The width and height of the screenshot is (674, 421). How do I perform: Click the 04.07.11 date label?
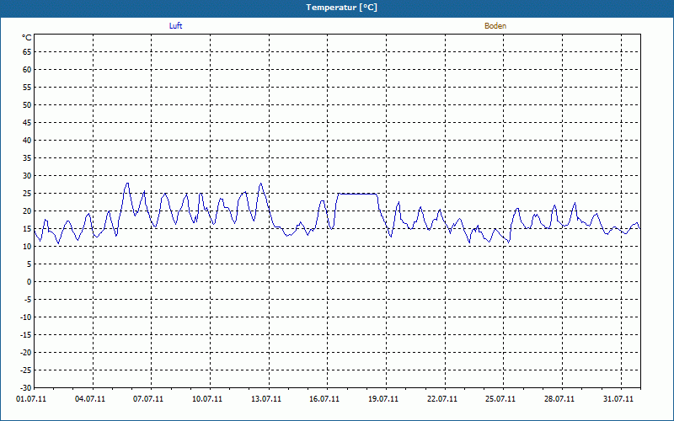pyautogui.click(x=90, y=399)
